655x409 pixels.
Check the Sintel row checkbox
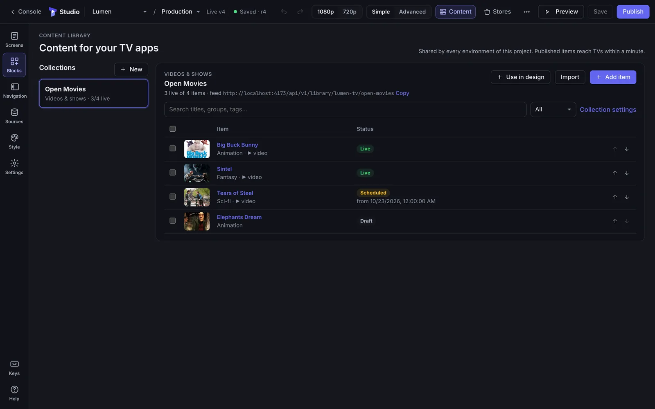tap(173, 173)
